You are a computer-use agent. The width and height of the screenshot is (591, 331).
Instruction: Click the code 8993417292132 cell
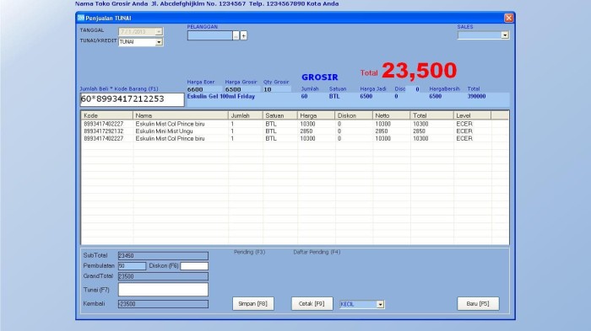click(x=103, y=131)
